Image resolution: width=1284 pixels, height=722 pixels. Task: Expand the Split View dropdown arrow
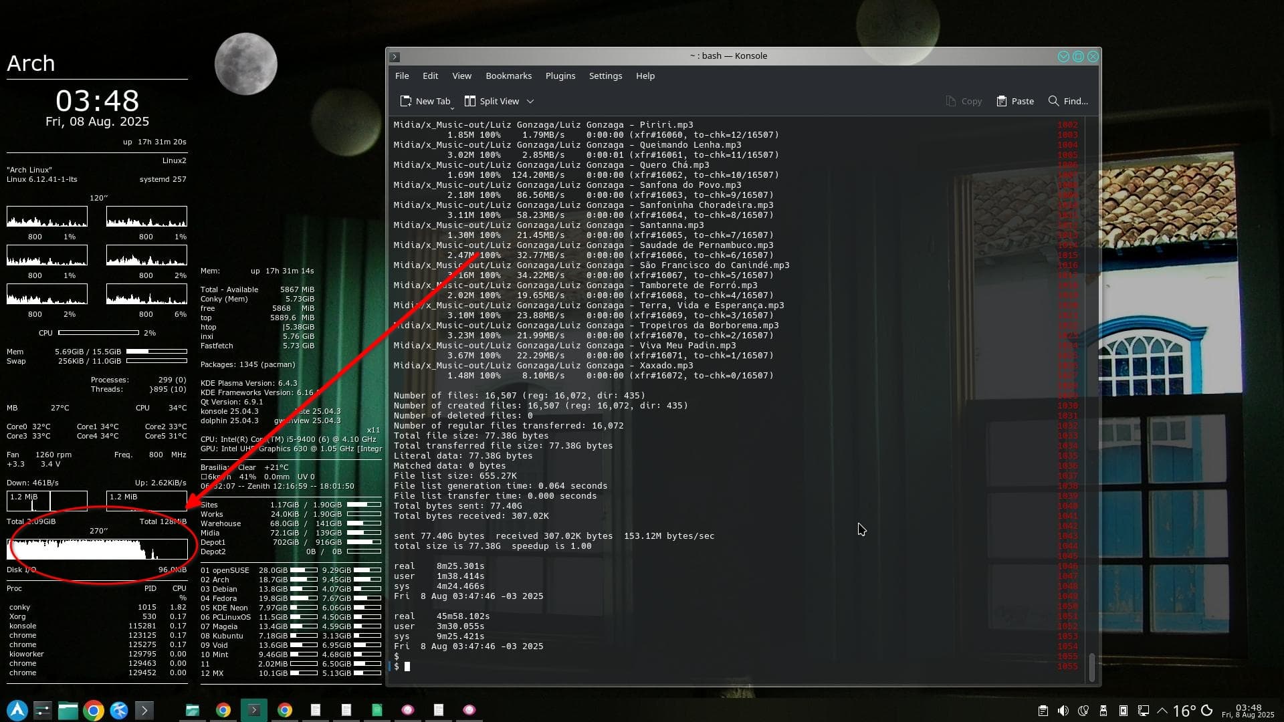click(x=530, y=101)
